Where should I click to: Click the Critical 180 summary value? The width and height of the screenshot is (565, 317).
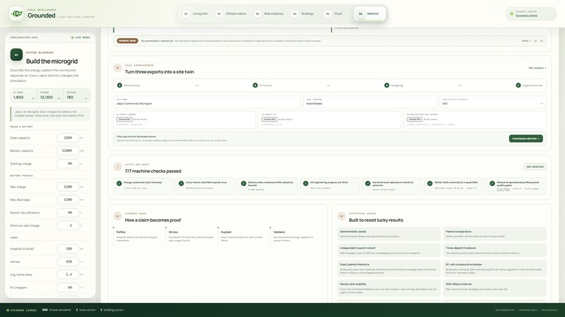(x=70, y=97)
